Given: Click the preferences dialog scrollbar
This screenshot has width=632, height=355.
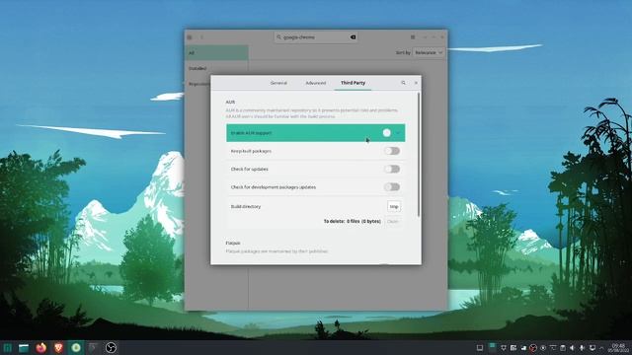Looking at the screenshot, I should [419, 155].
